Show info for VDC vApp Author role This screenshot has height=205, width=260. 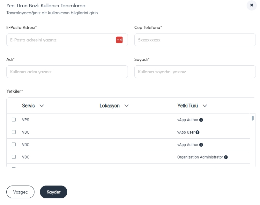pos(201,145)
